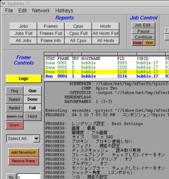Image resolution: width=169 pixels, height=179 pixels.
Task: Click the red Down button
Action: 15,125
